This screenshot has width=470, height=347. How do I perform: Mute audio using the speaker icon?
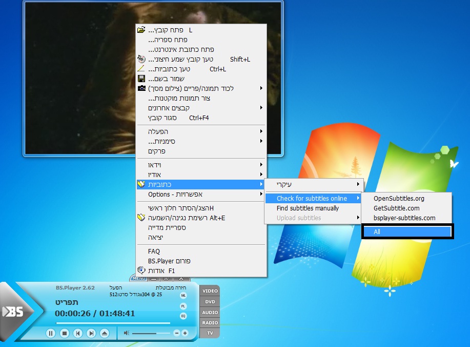126,333
